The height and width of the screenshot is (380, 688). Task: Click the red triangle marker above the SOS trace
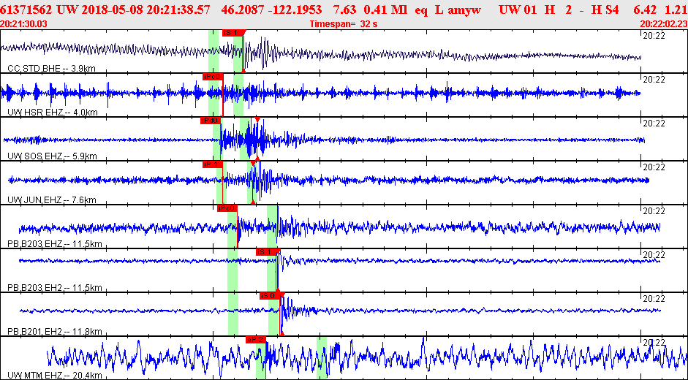[x=257, y=120]
